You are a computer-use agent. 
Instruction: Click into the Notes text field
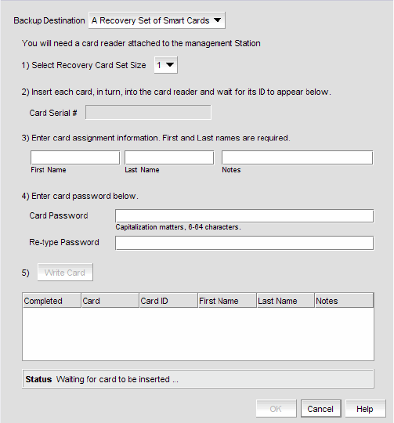coord(297,157)
